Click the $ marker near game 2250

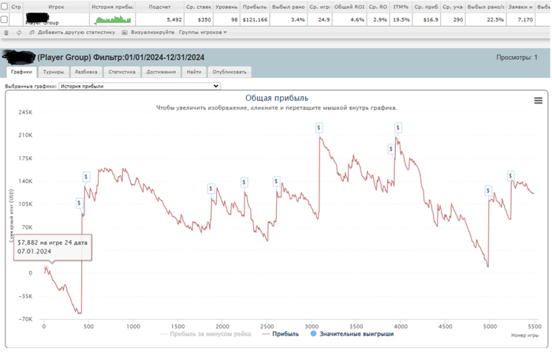pos(244,182)
